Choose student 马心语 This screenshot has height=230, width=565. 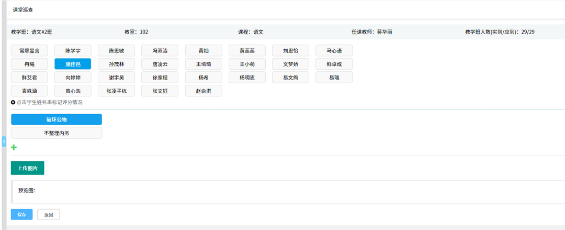(x=334, y=51)
